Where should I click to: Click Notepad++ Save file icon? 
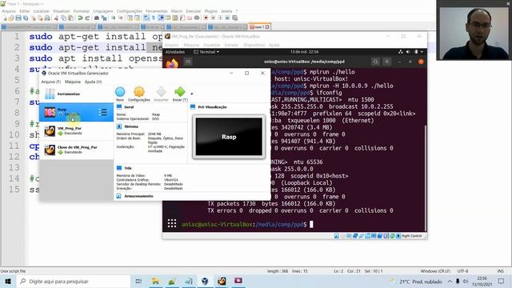pyautogui.click(x=18, y=18)
